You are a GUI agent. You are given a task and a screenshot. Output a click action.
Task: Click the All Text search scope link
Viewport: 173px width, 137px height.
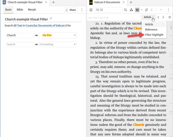(18, 25)
